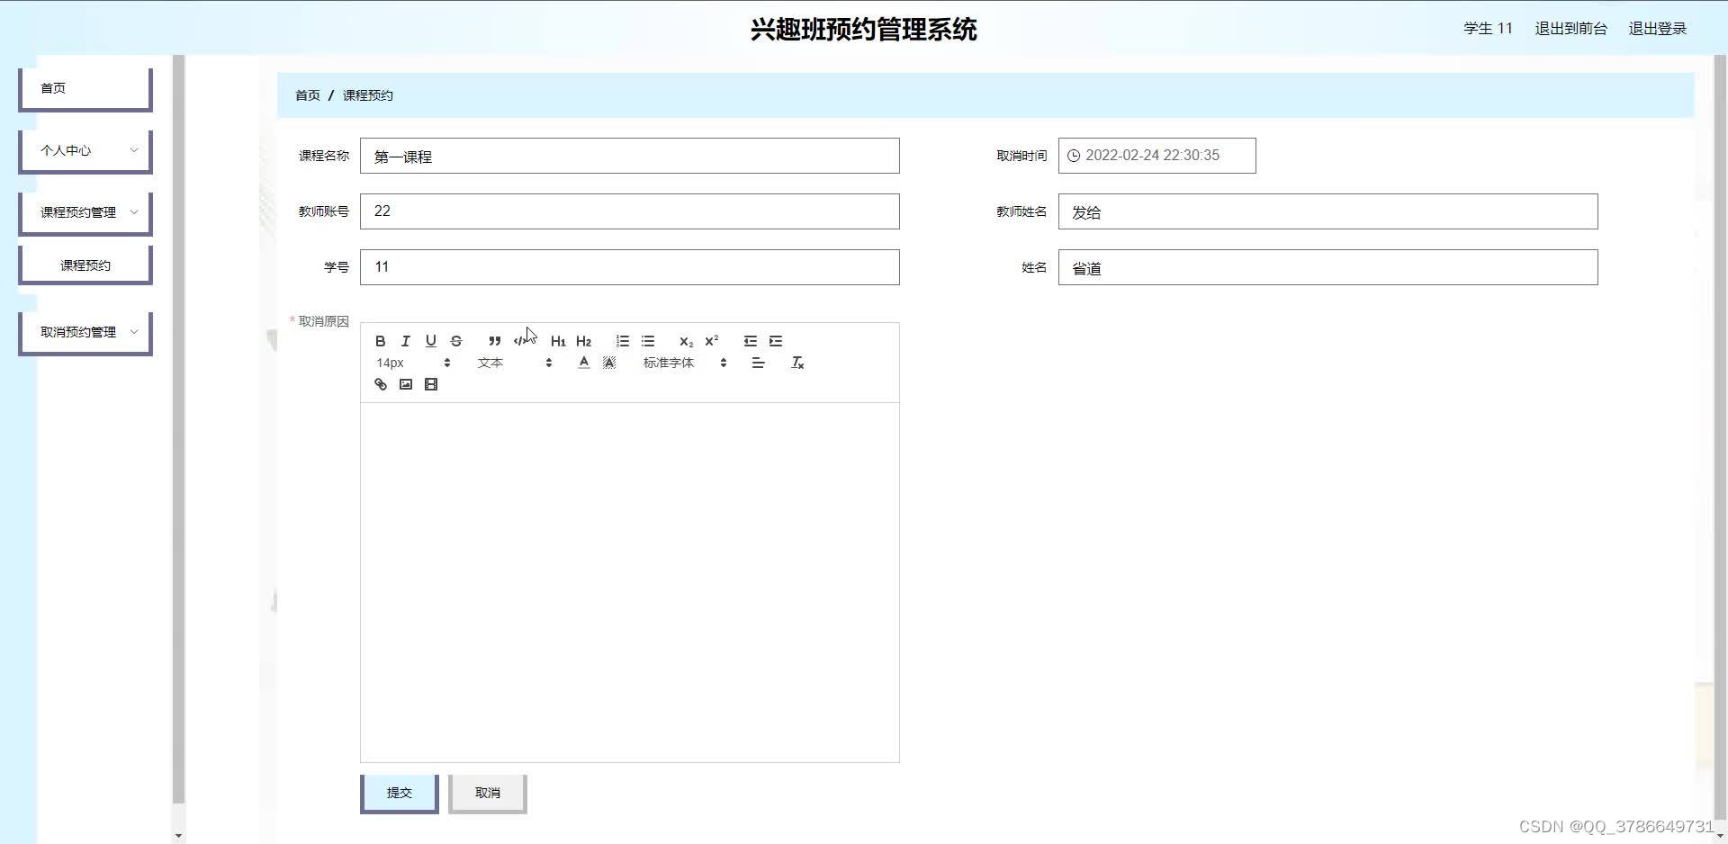Insert a video in editor
This screenshot has width=1728, height=844.
(x=431, y=384)
